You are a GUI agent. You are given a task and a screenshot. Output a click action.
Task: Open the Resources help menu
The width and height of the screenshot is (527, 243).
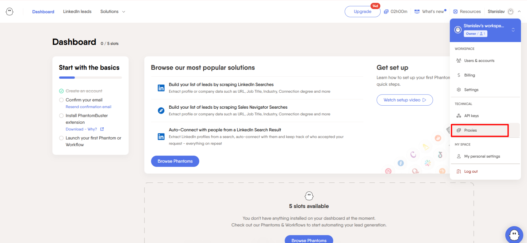pyautogui.click(x=467, y=11)
